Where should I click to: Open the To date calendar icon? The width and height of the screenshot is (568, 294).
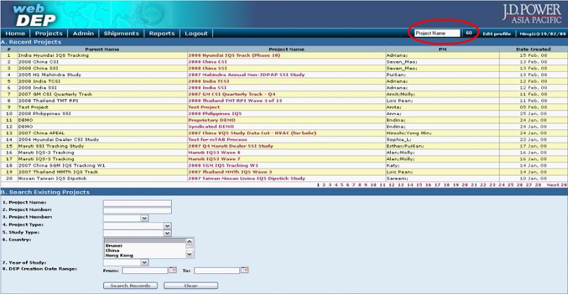coord(245,270)
